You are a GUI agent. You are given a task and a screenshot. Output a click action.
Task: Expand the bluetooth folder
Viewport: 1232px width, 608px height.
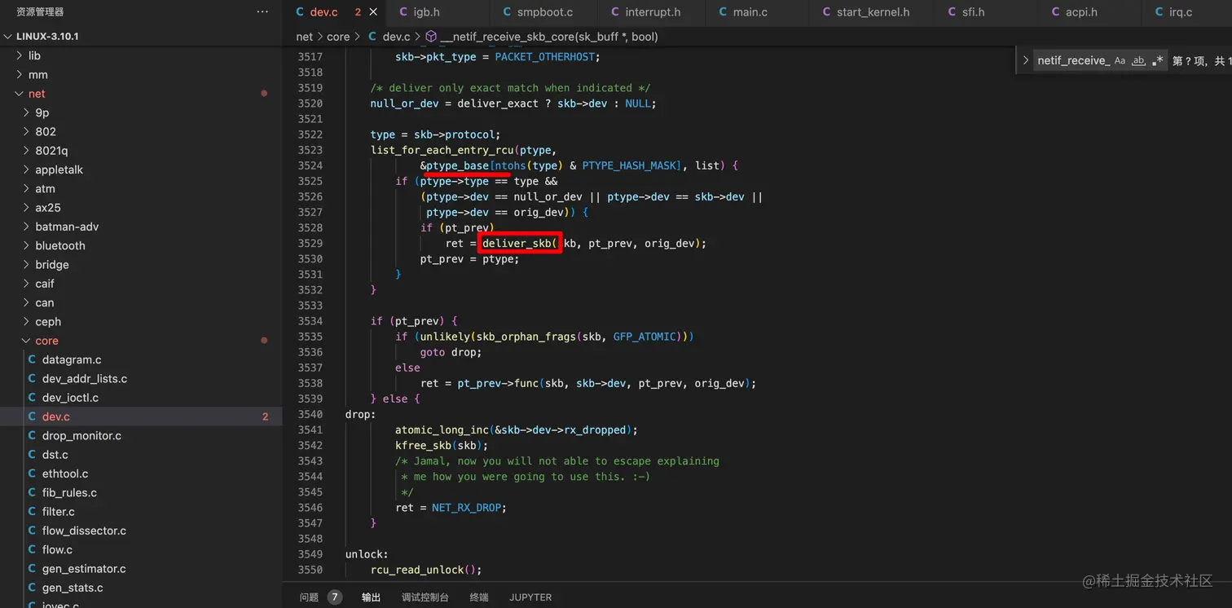[x=26, y=245]
